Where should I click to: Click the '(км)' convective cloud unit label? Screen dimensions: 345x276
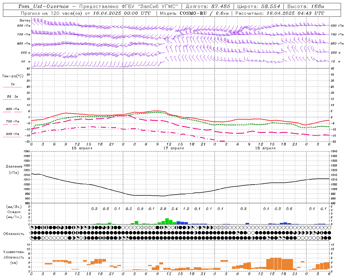point(14,263)
